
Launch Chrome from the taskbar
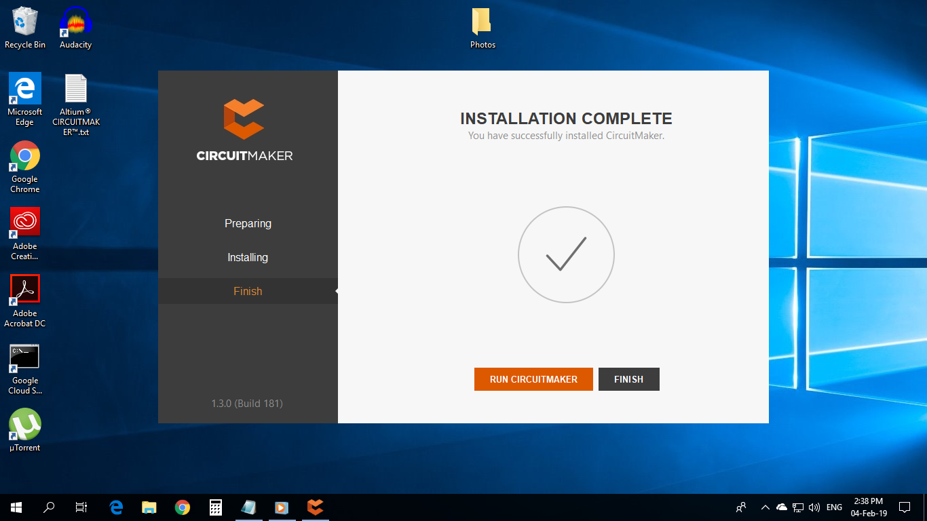tap(182, 507)
